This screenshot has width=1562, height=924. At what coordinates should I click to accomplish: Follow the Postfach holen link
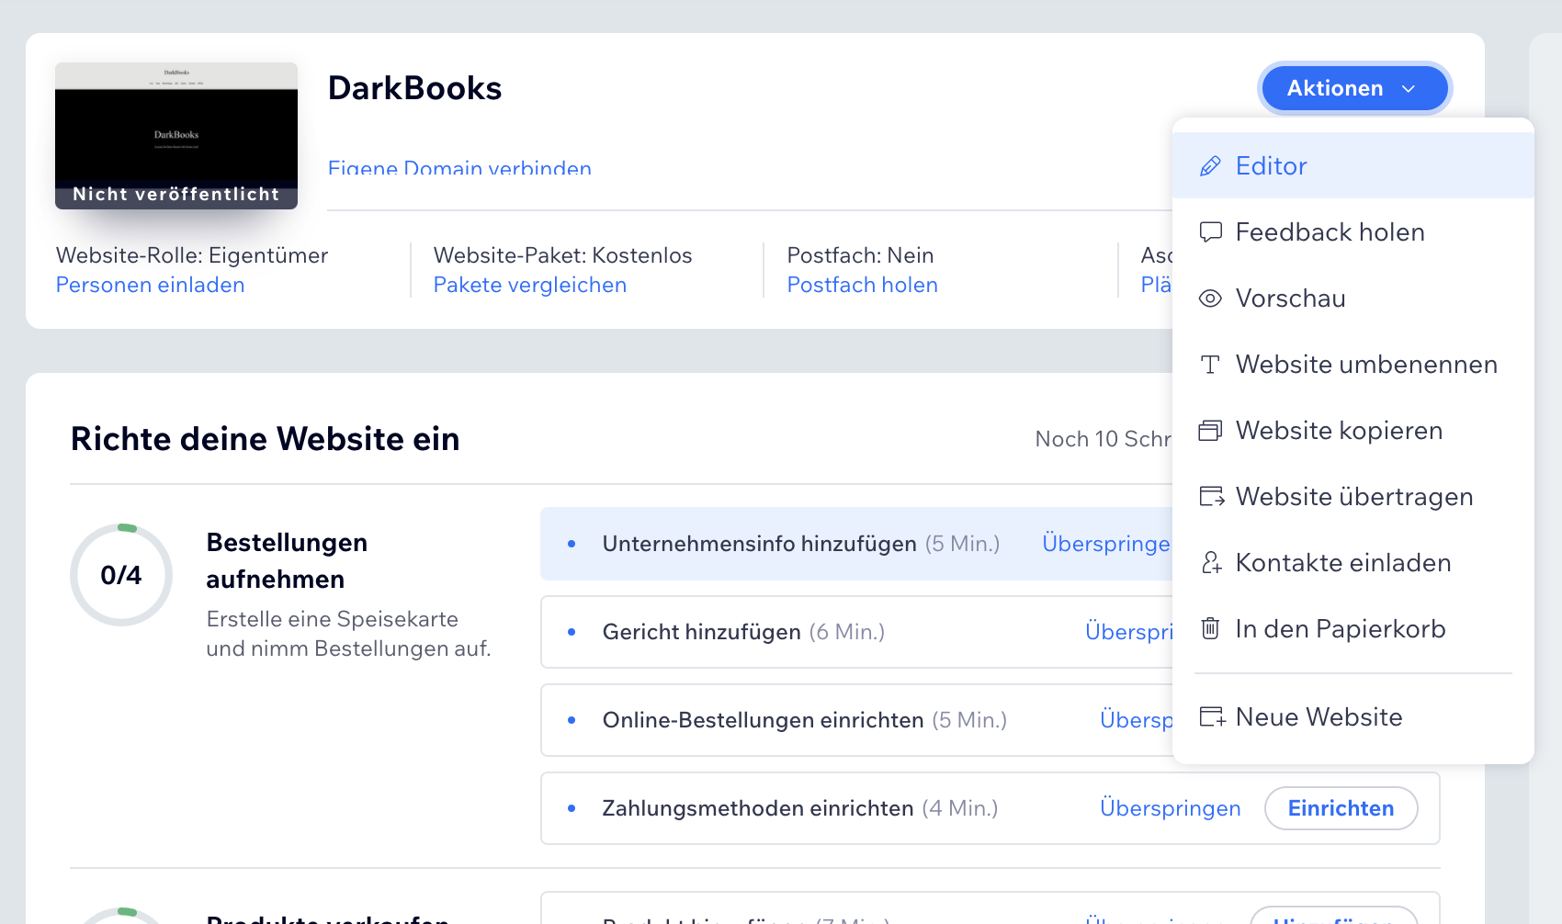pos(863,285)
